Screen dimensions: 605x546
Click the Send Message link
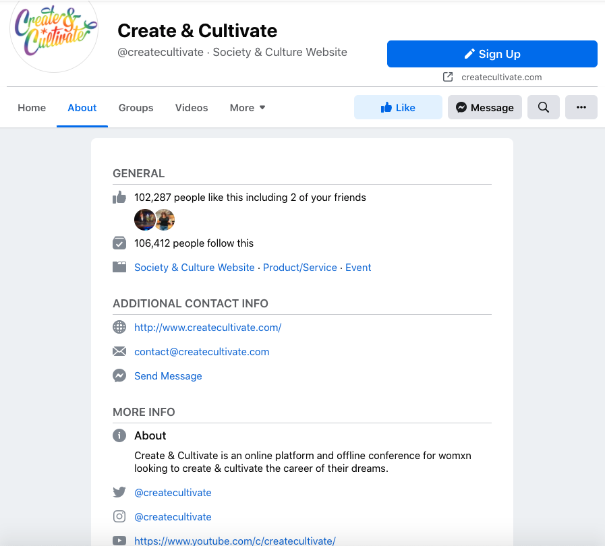168,376
